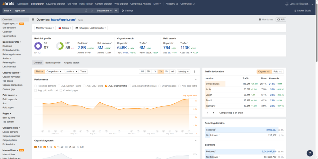Go to previous traffic locations page

tap(207, 113)
